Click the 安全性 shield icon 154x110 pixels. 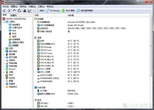7,78
